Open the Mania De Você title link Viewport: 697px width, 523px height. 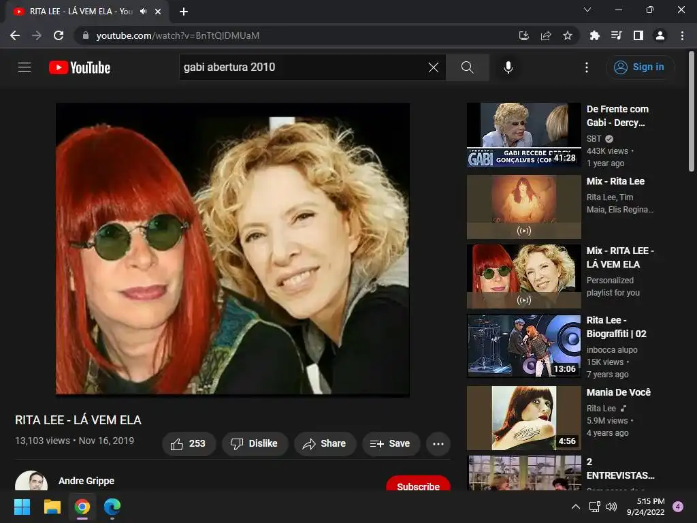(618, 392)
